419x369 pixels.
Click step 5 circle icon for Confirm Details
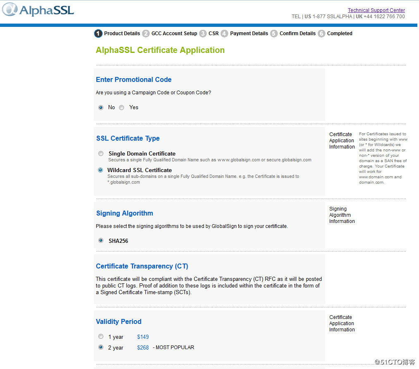(274, 34)
